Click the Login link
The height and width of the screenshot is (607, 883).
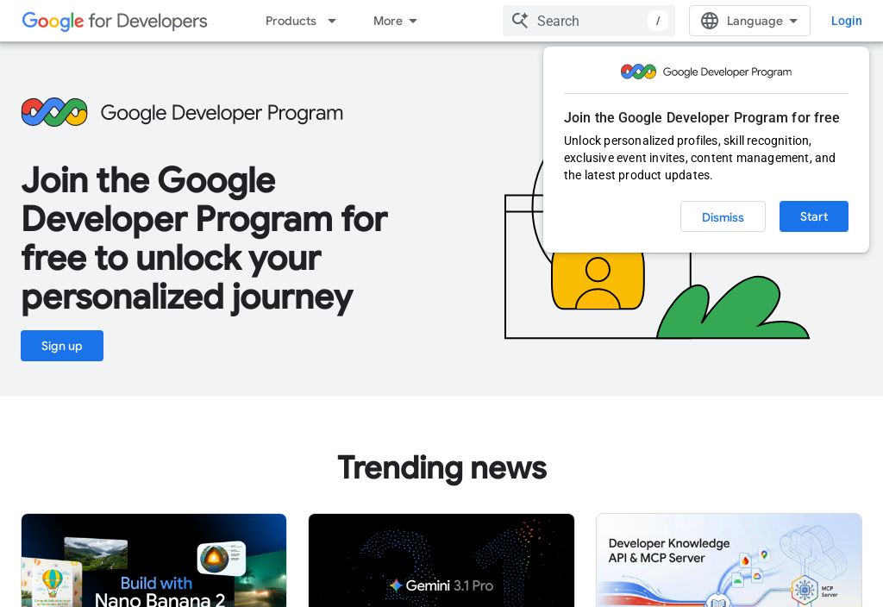pyautogui.click(x=847, y=21)
